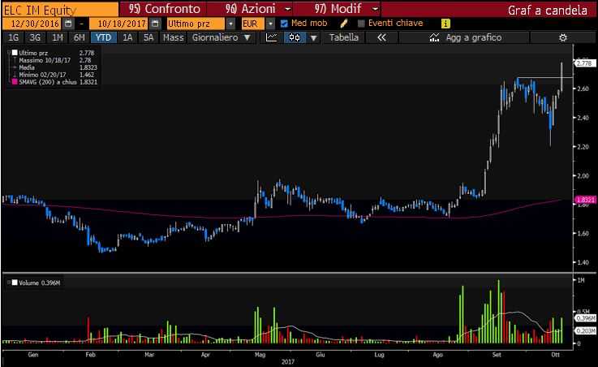Screen dimensions: 598x367
Task: Open chart settings gear icon
Action: (x=563, y=37)
